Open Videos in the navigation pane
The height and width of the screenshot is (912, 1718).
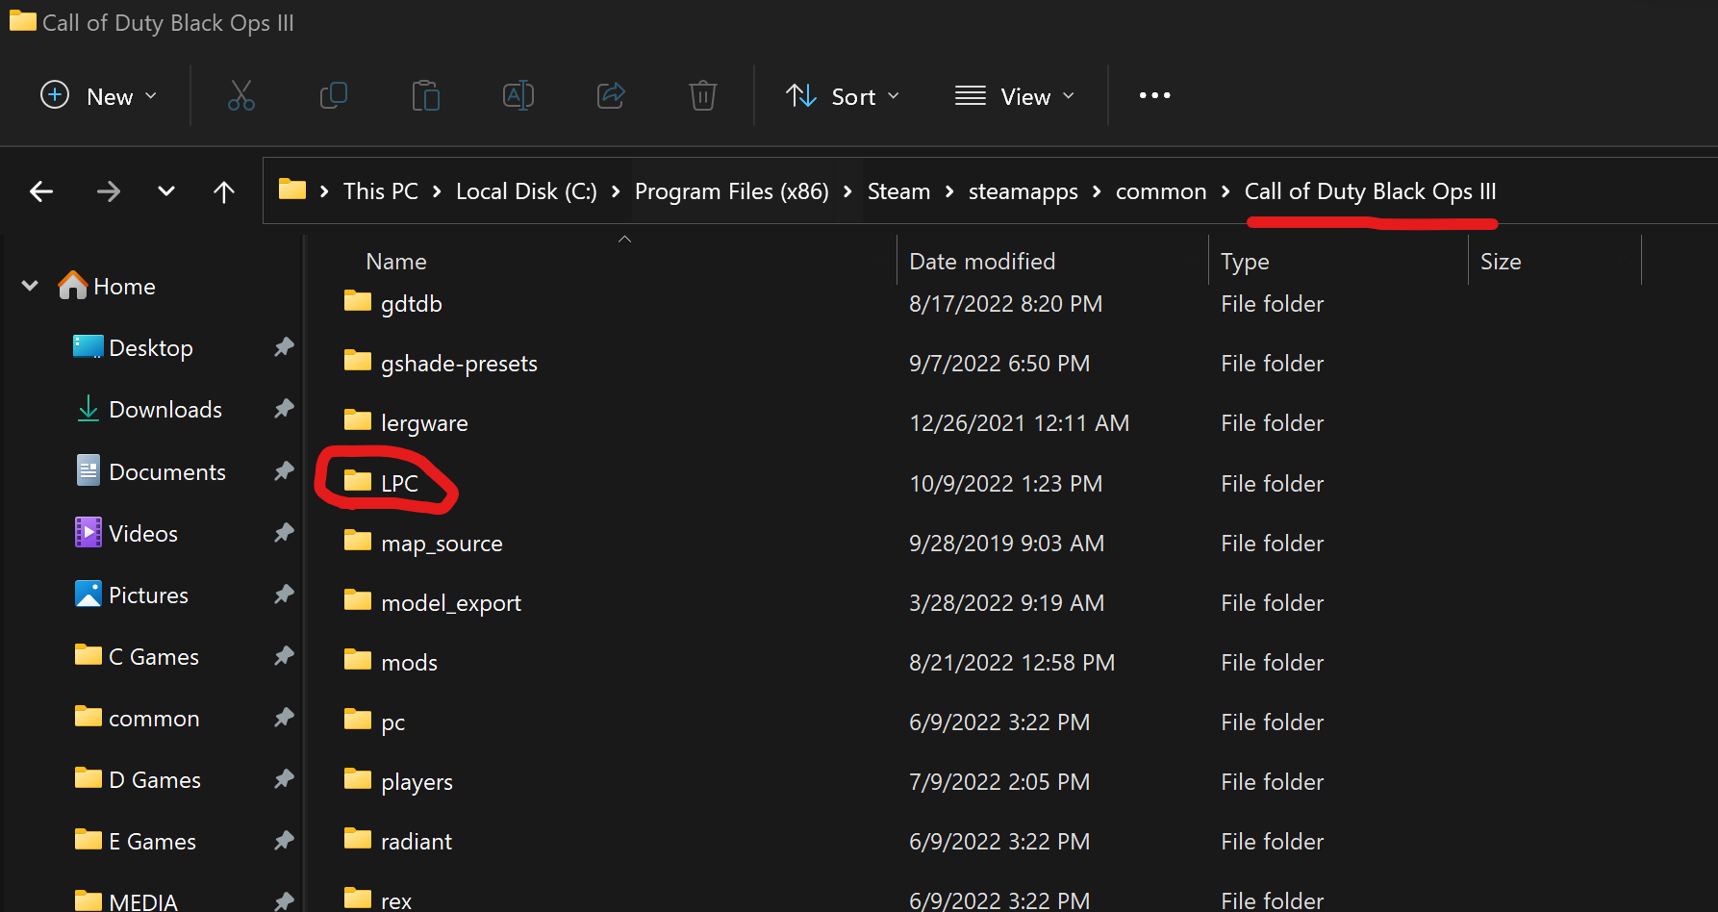tap(143, 533)
